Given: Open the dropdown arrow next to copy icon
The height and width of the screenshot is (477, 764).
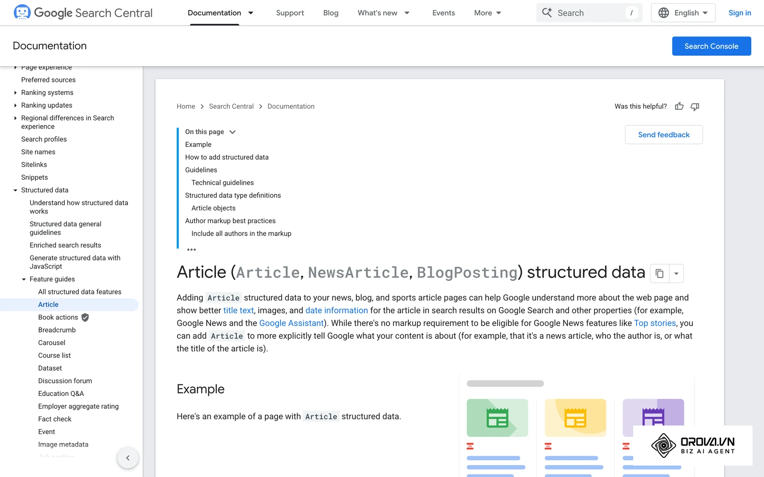Looking at the screenshot, I should point(676,273).
